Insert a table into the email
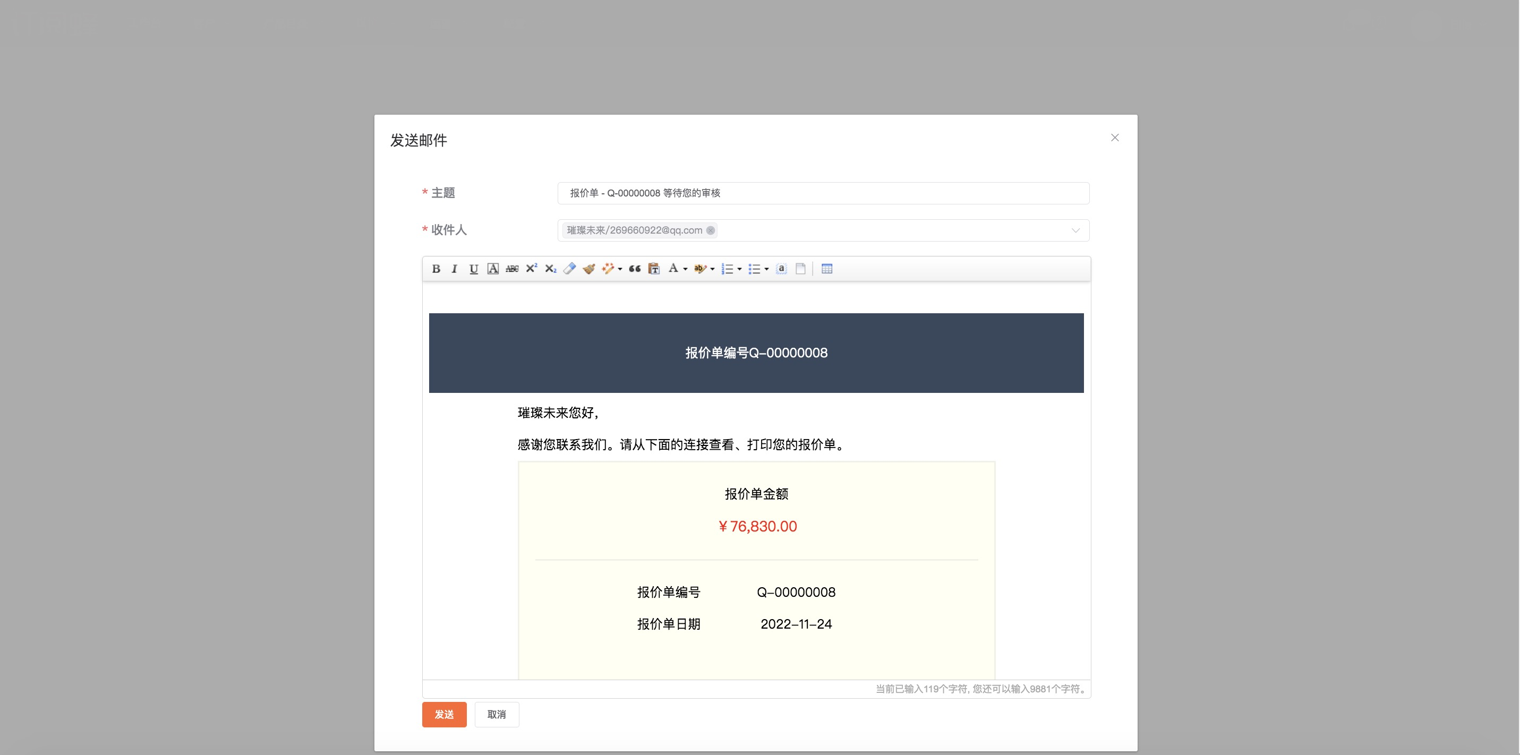 click(827, 269)
